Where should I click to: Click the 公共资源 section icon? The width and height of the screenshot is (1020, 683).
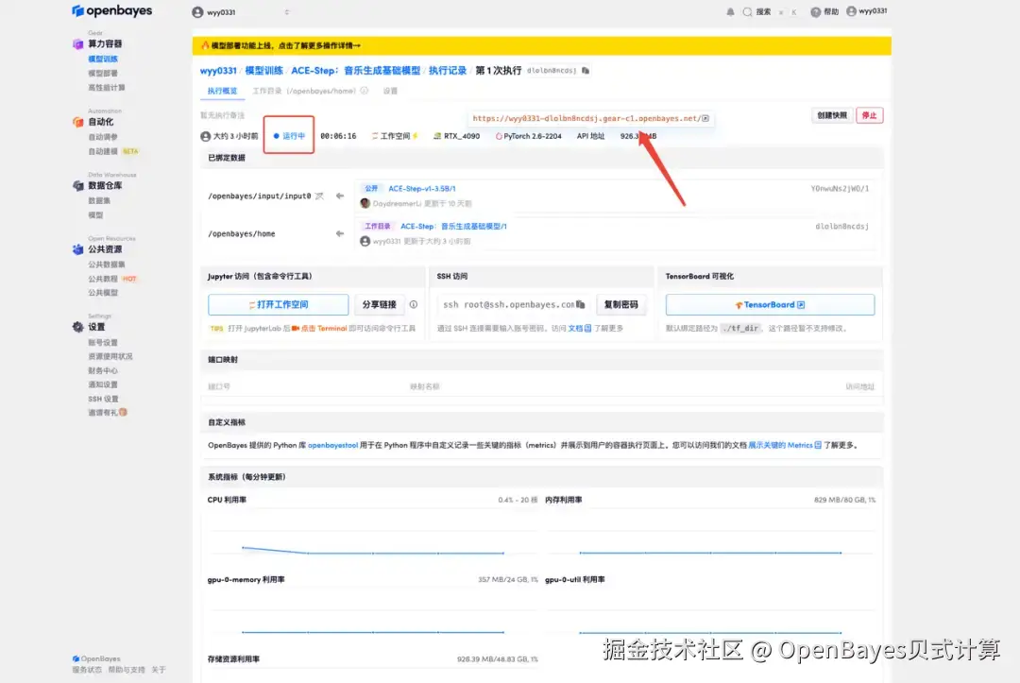[x=77, y=249]
